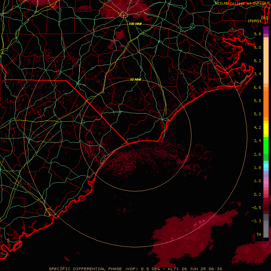Click the -1.3 value on the color scale
Screen dimensions: 271x271
coord(256,221)
